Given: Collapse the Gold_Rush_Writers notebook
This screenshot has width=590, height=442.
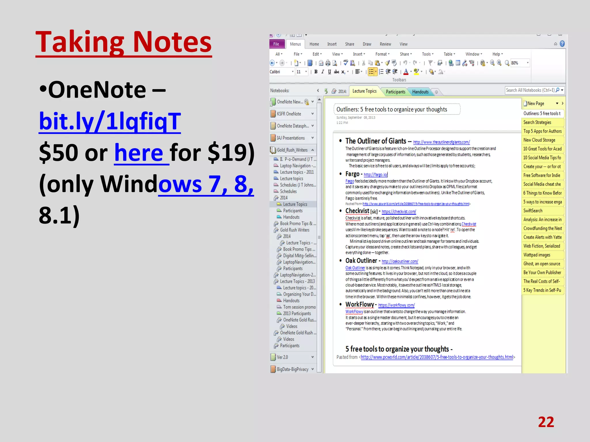Looking at the screenshot, I should [x=313, y=150].
